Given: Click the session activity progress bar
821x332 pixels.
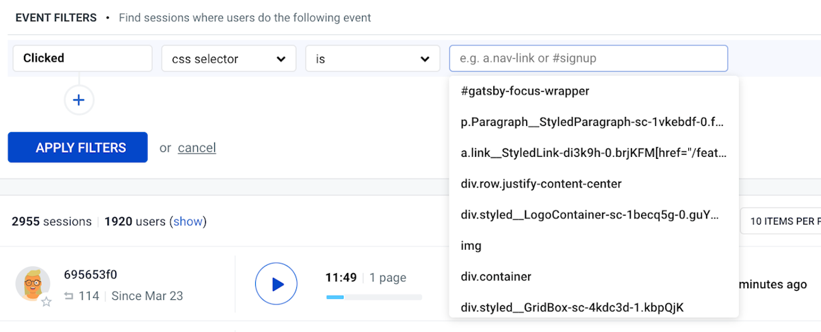Looking at the screenshot, I should click(374, 297).
